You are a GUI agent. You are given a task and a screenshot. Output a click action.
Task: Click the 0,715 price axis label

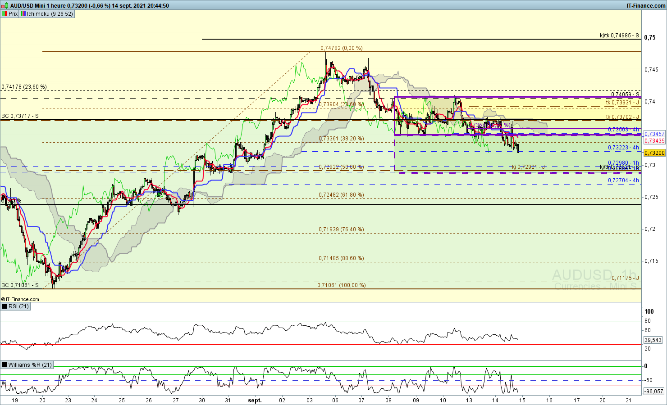652,261
